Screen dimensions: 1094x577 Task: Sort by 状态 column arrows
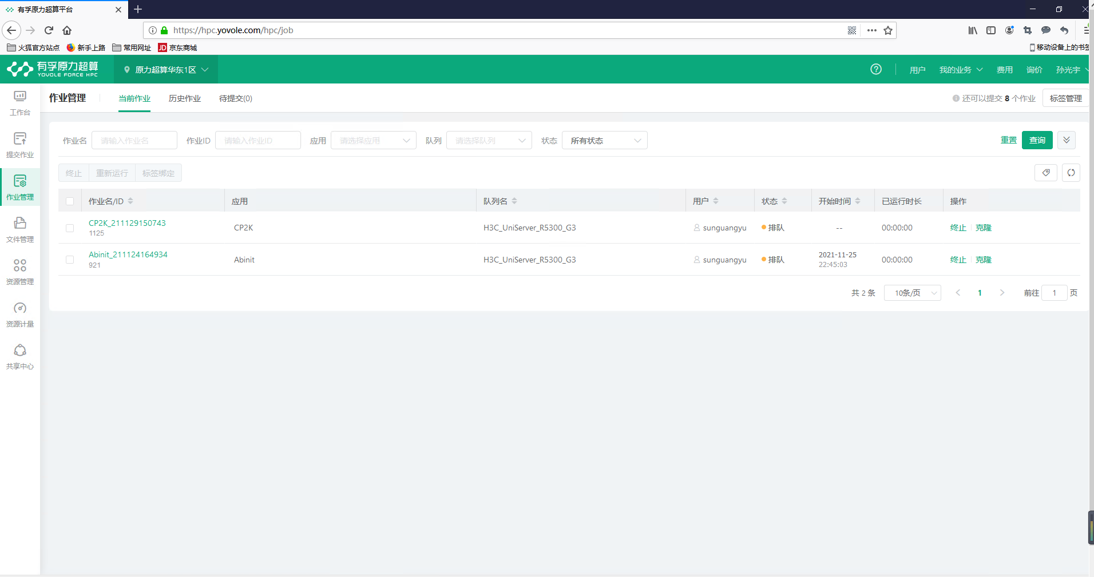tap(784, 201)
